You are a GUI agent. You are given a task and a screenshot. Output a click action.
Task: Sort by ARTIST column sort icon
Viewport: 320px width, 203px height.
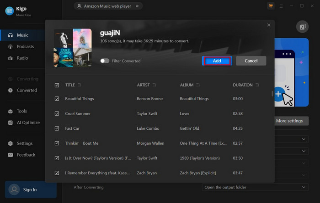pyautogui.click(x=155, y=85)
